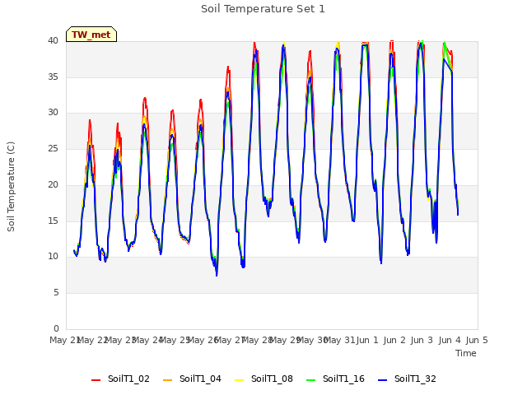Click the green SoilT1_16 legend swatch
This screenshot has width=527, height=395.
[x=311, y=380]
